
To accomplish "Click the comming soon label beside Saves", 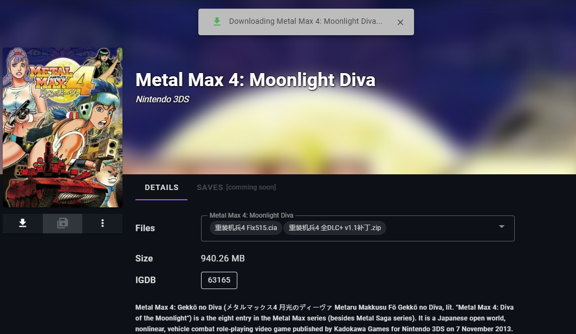I will pyautogui.click(x=251, y=187).
